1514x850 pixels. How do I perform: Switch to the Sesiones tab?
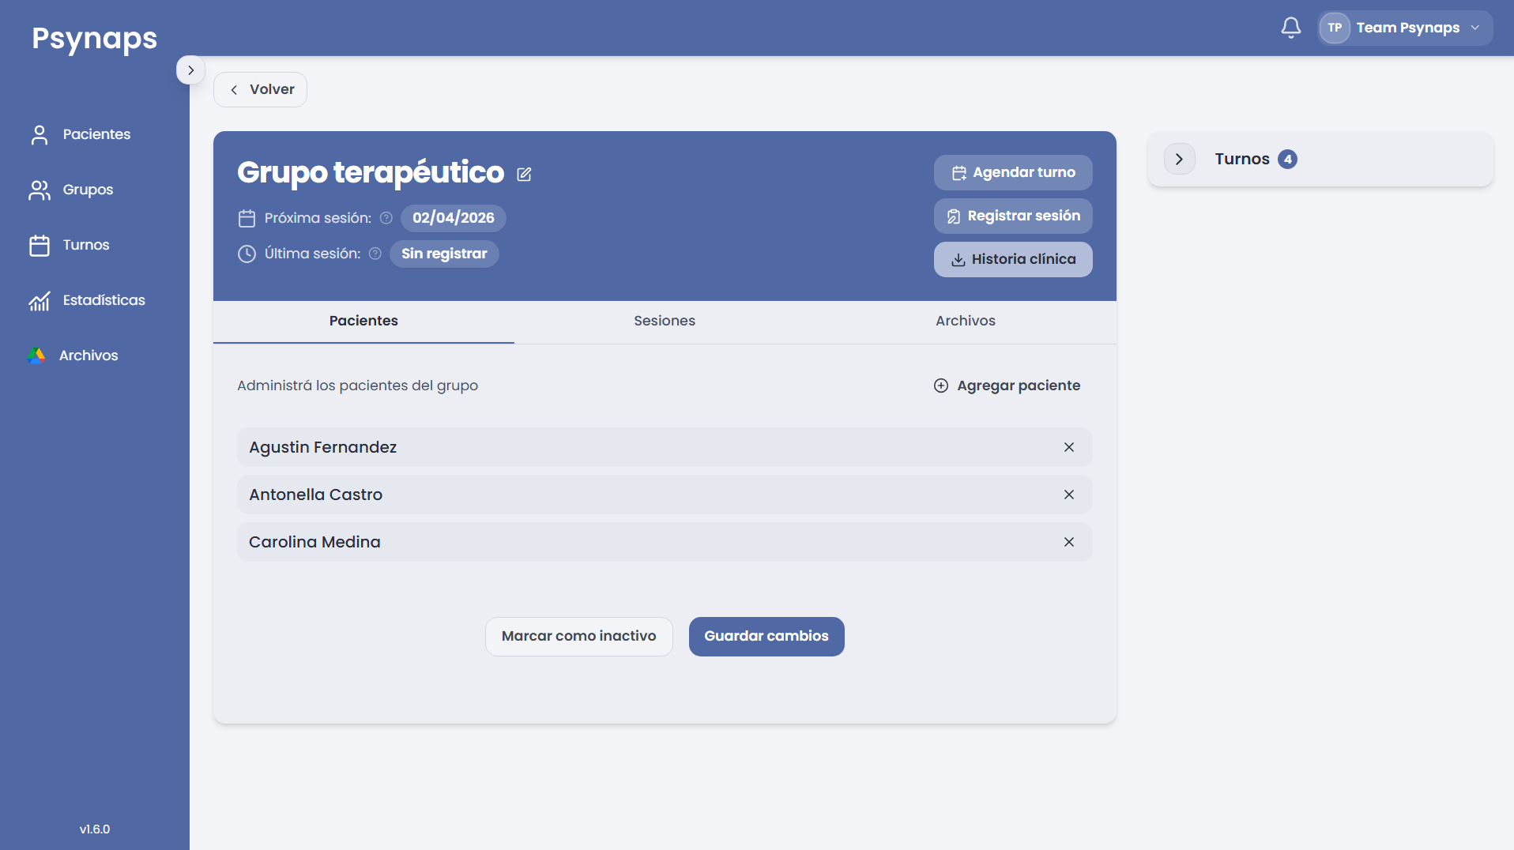pos(665,321)
